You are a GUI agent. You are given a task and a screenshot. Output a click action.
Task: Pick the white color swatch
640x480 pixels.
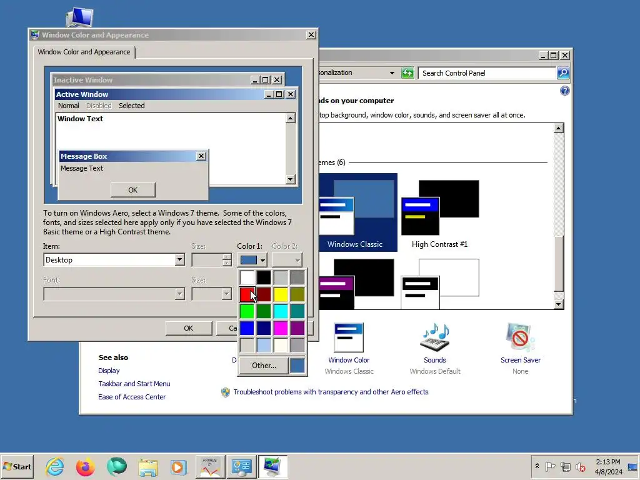click(x=247, y=277)
